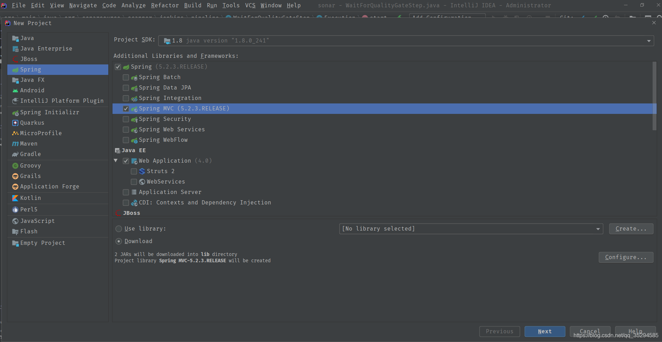Check Spring Integration checkbox
Image resolution: width=662 pixels, height=342 pixels.
click(x=126, y=98)
